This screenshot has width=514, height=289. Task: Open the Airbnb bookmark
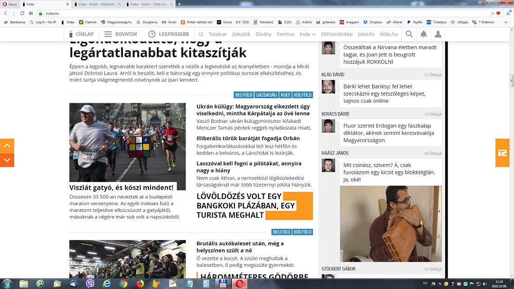(x=304, y=22)
